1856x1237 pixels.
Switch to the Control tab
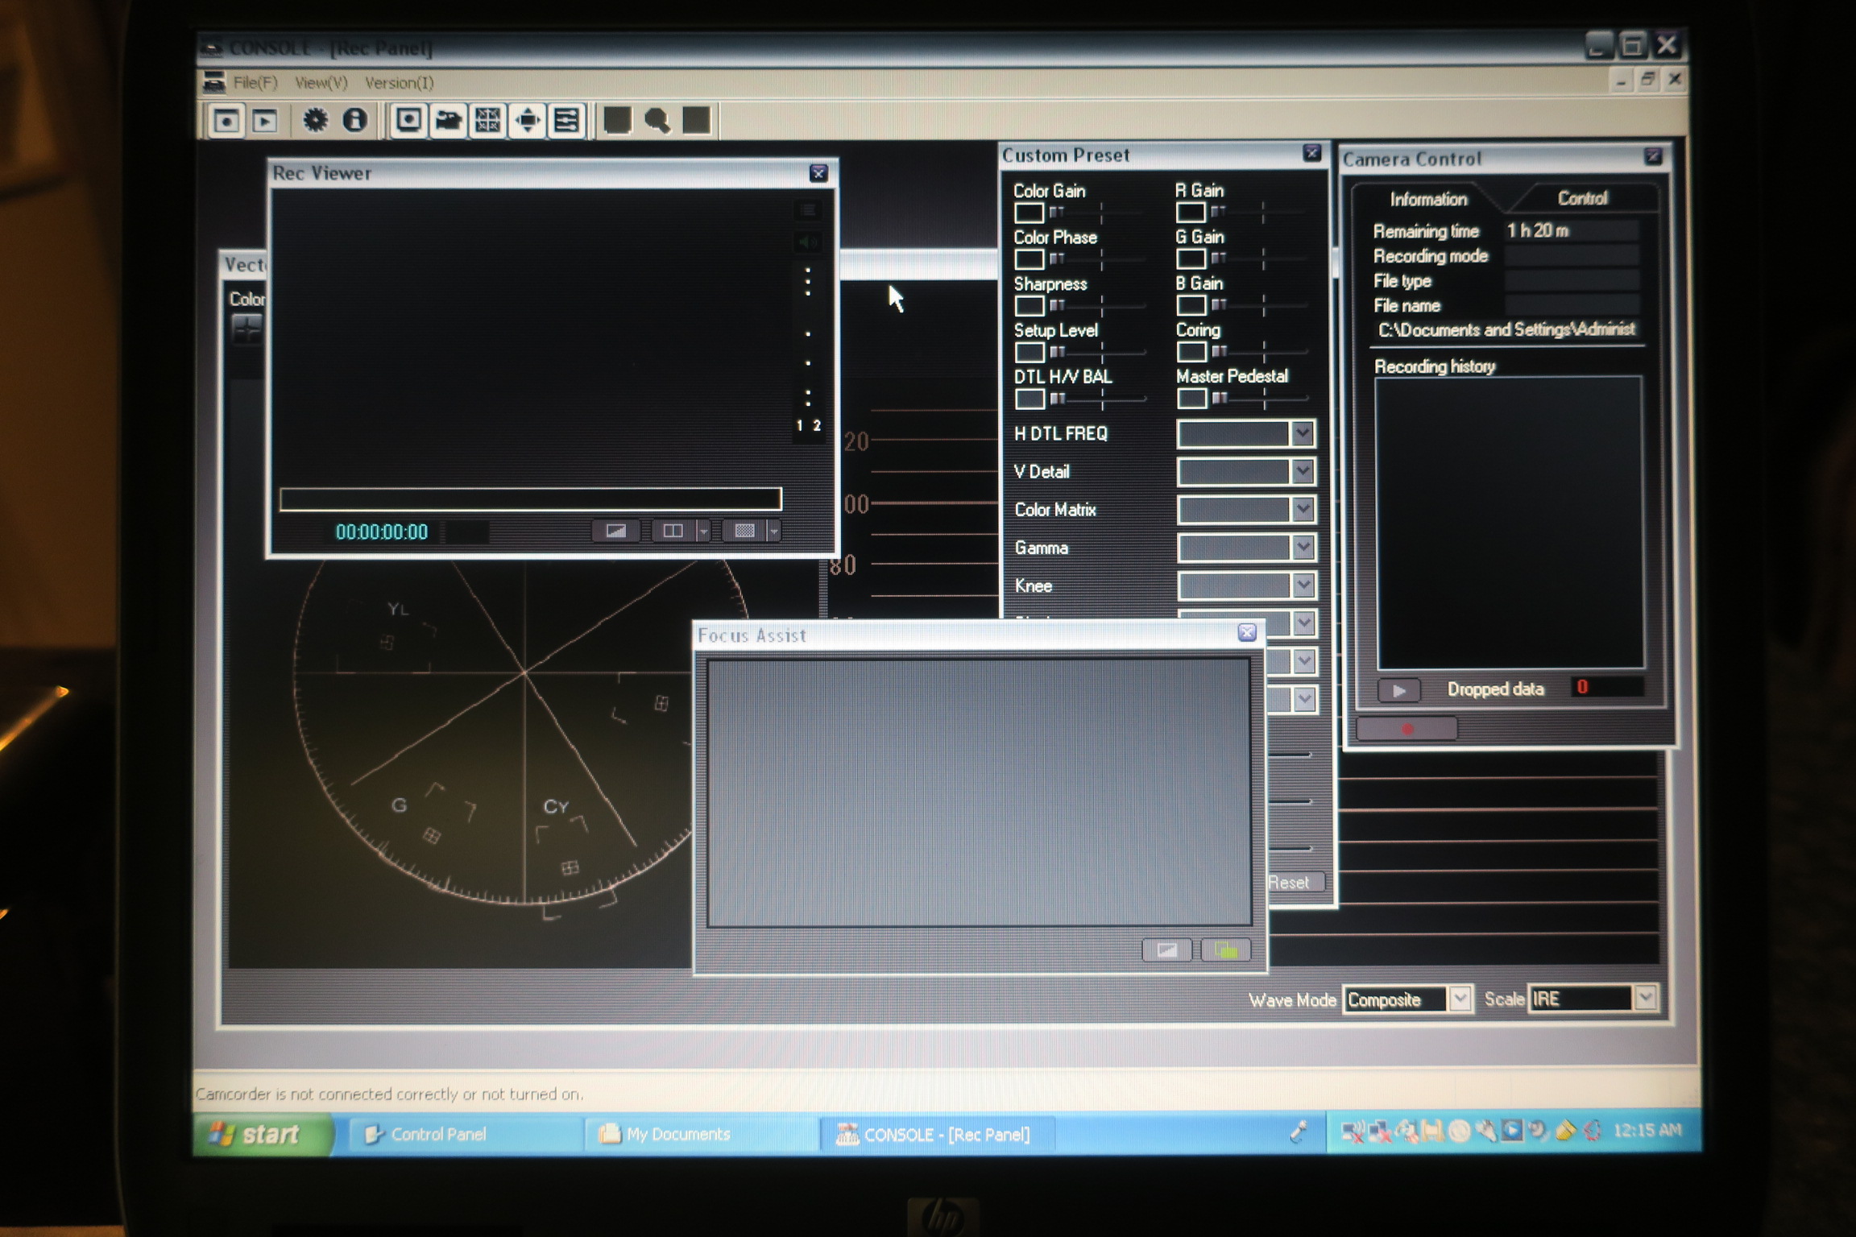[x=1581, y=199]
